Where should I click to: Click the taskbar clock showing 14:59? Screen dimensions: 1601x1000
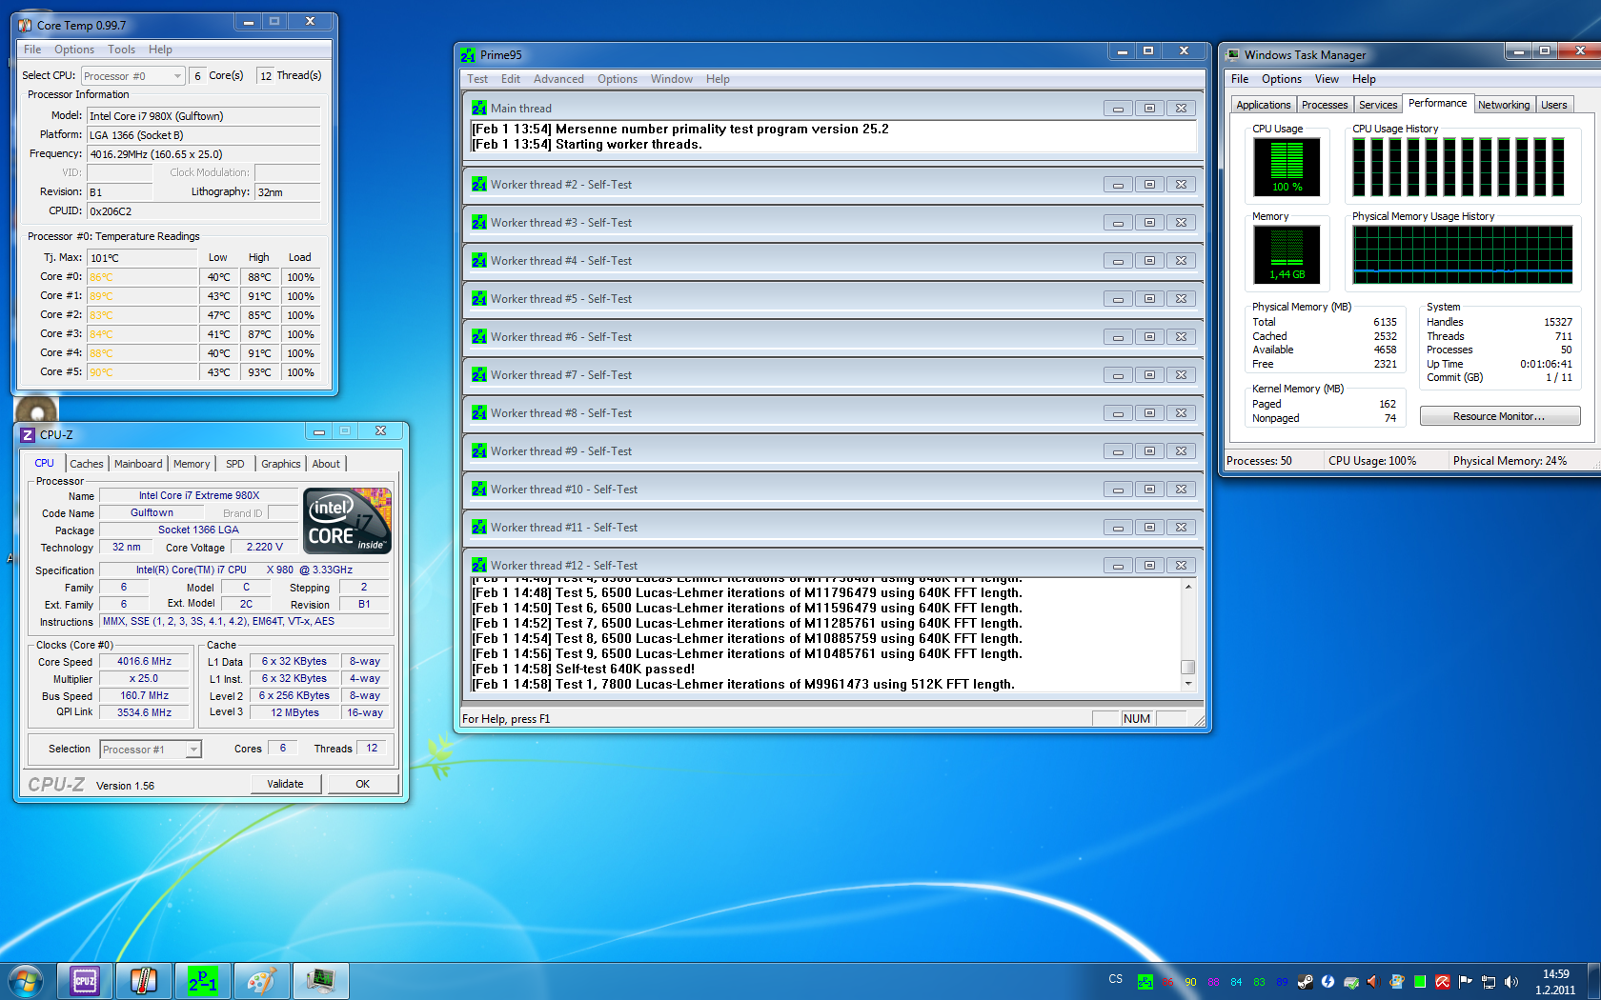pos(1555,982)
